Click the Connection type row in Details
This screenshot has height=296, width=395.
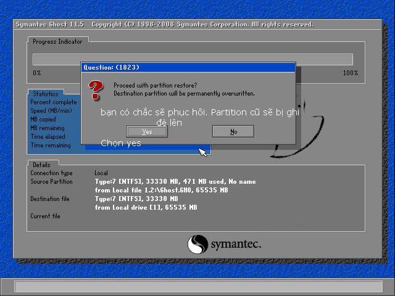click(51, 173)
